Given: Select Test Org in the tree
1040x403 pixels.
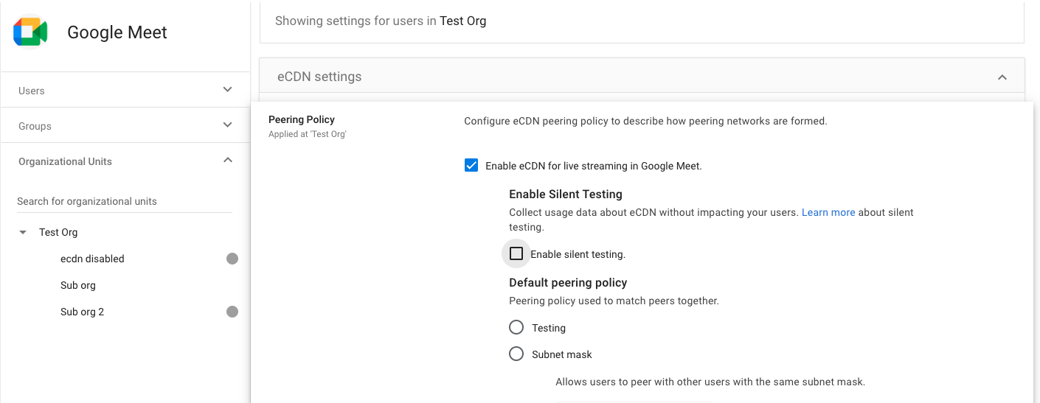Looking at the screenshot, I should point(58,232).
